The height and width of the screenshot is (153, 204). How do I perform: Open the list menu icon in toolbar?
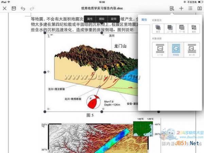click(190, 8)
